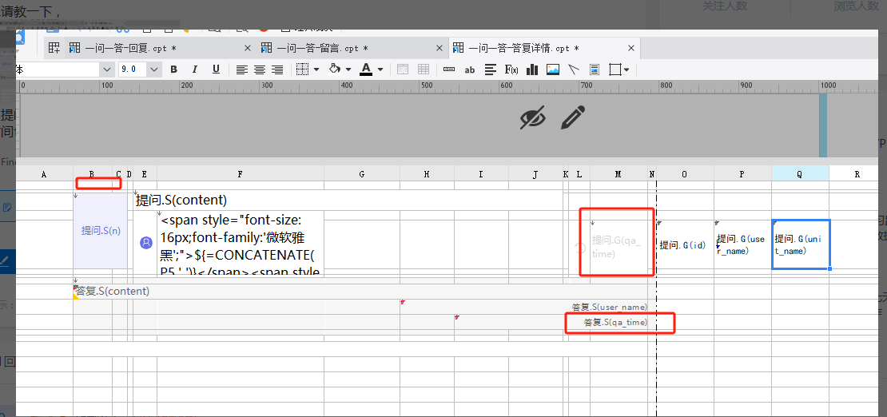Insert a chart into the cell

[531, 69]
